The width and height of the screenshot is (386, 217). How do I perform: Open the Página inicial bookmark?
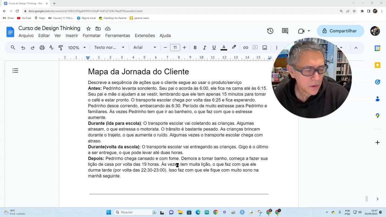(86, 18)
